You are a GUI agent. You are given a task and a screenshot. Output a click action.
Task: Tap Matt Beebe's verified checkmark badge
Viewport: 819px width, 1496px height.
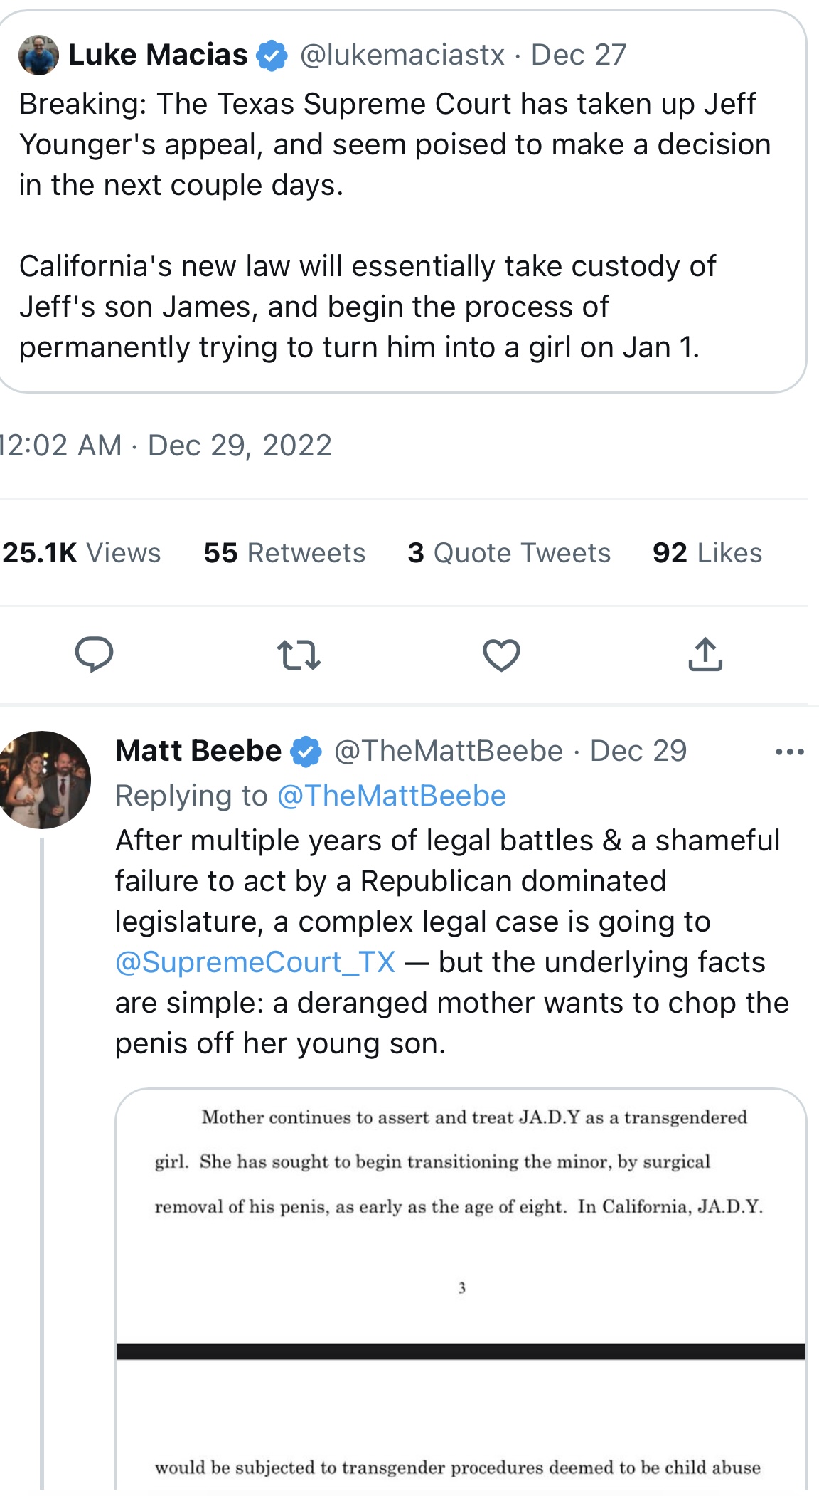click(306, 752)
